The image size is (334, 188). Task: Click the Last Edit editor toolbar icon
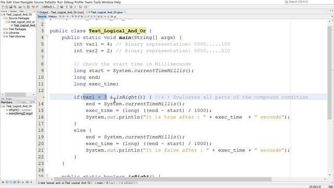click(61, 16)
